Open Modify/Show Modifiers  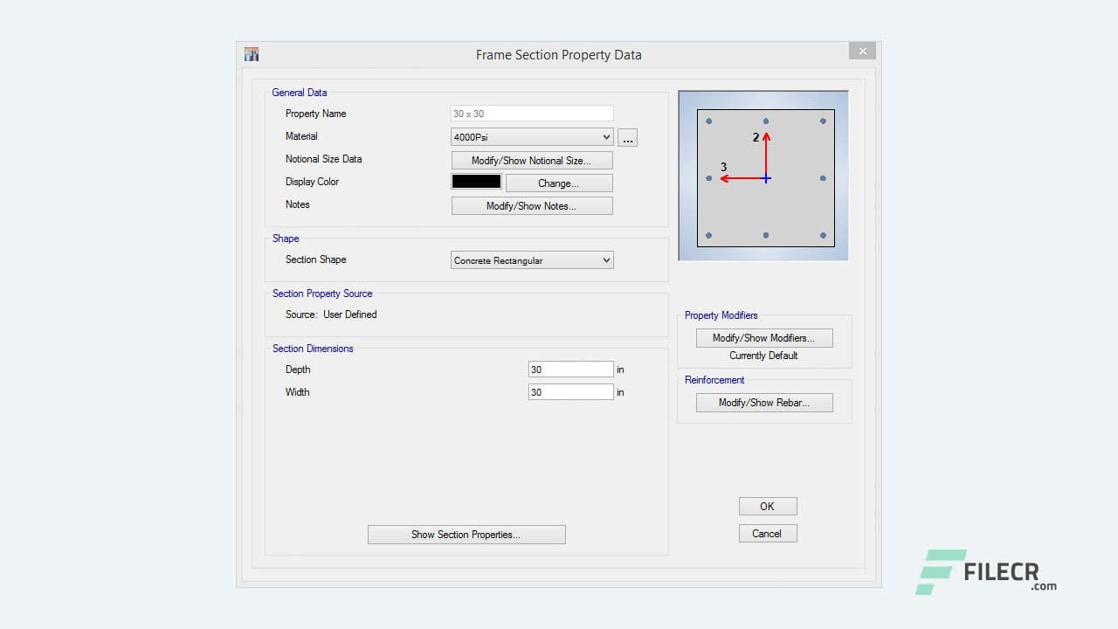764,337
